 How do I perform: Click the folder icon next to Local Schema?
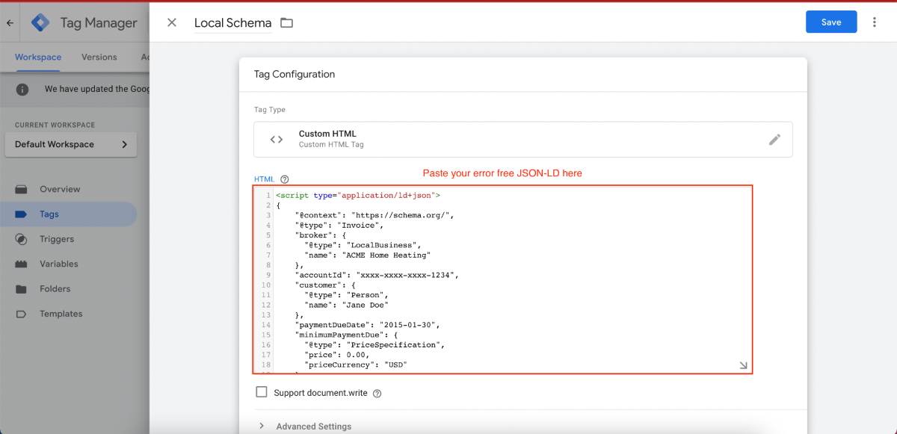[286, 22]
